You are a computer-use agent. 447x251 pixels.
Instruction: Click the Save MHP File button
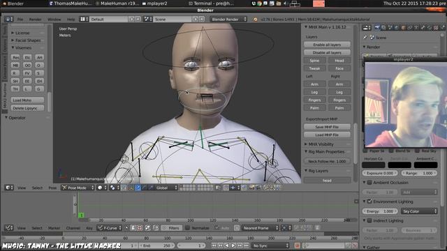coord(327,127)
